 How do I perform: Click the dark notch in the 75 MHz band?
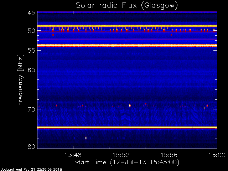[x=192, y=128]
